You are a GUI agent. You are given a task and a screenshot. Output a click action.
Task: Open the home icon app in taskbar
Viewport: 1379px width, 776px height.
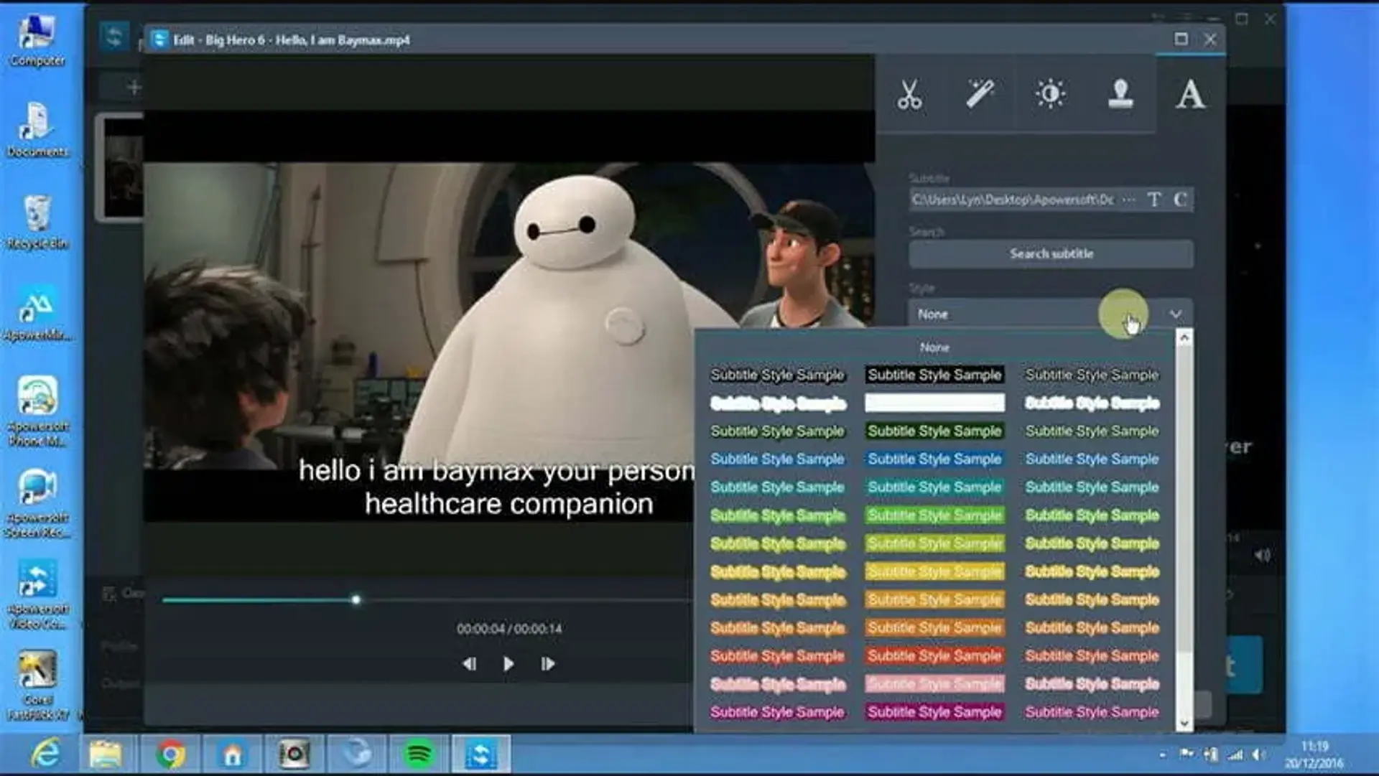click(232, 754)
